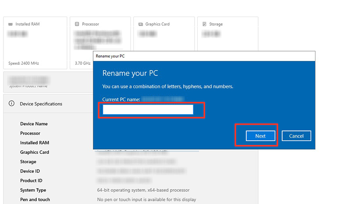Open the Graphics Card summary card

(x=164, y=34)
